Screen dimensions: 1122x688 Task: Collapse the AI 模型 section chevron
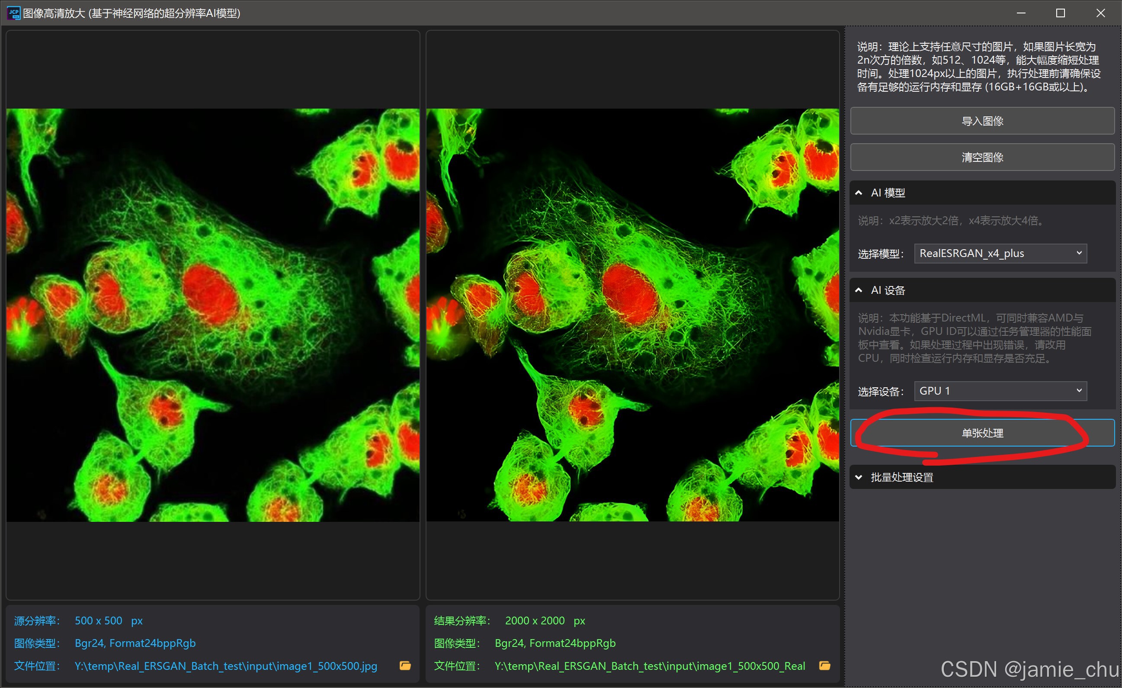[x=858, y=193]
